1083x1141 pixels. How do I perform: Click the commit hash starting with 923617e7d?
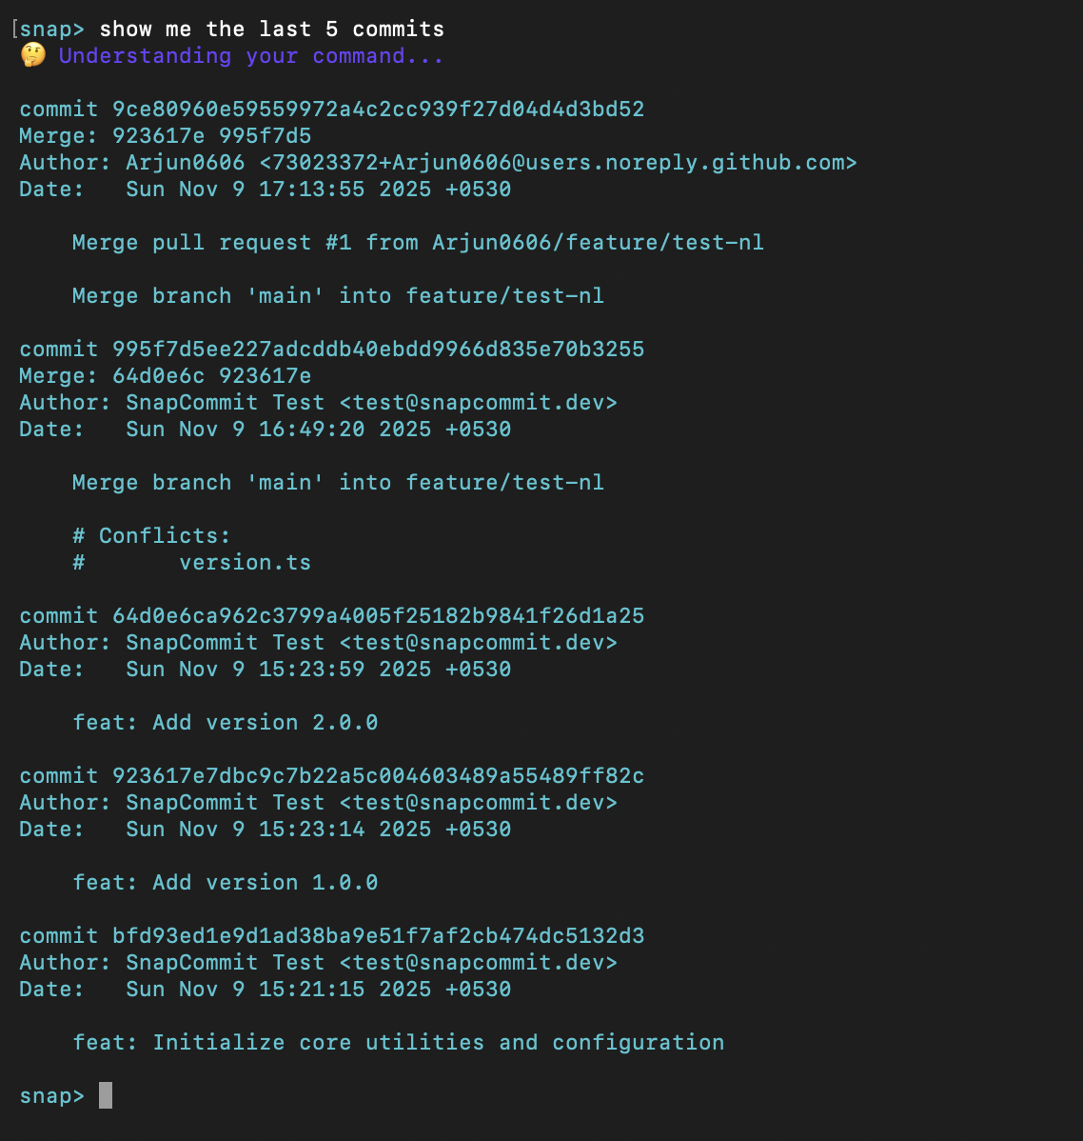tap(378, 775)
